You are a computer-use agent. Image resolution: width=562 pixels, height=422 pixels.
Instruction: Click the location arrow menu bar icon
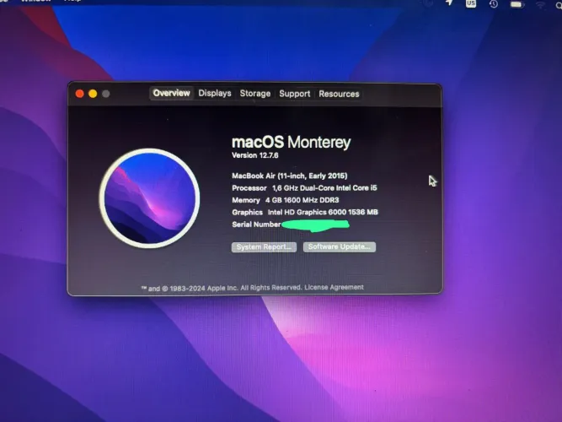click(x=449, y=3)
